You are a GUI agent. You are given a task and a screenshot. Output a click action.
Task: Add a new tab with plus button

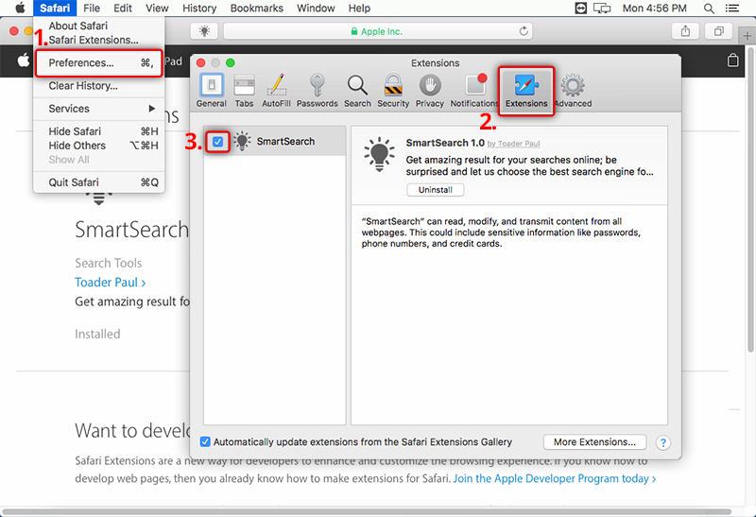(747, 36)
